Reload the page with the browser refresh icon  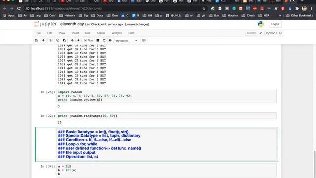pos(19,9)
